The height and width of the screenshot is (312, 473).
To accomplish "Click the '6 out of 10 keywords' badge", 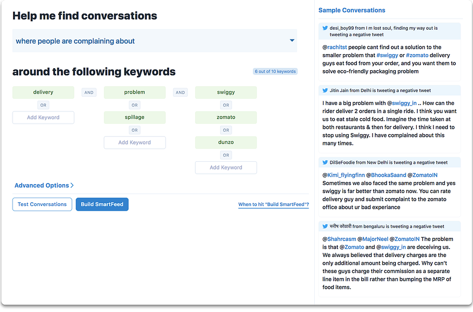I will click(275, 71).
